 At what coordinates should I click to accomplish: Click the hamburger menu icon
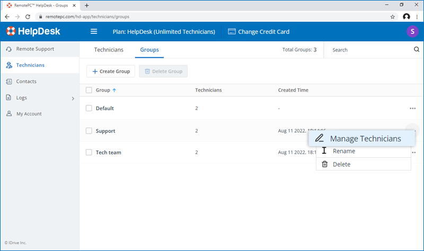pos(94,31)
